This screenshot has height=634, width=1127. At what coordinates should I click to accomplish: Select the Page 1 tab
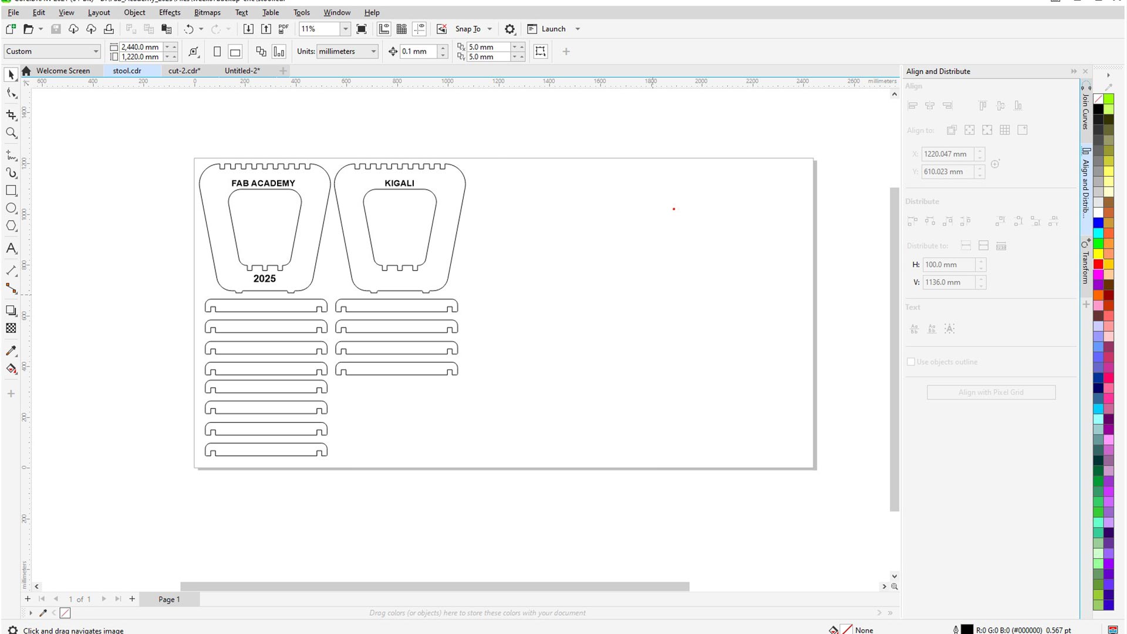(x=169, y=599)
